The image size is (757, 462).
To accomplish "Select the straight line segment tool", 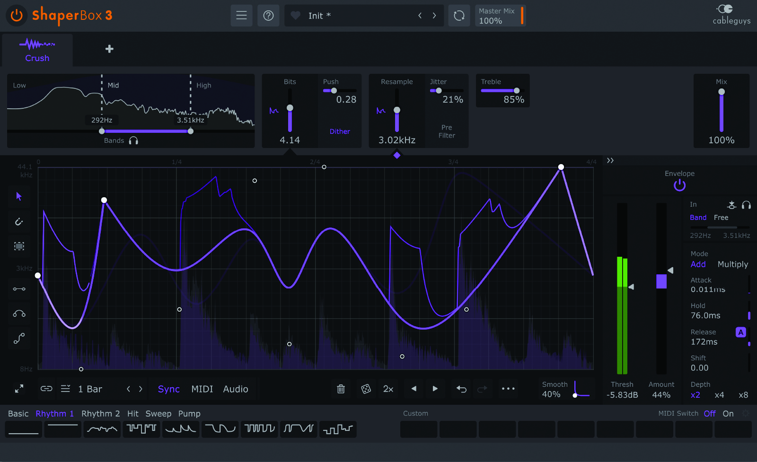I will tap(19, 289).
